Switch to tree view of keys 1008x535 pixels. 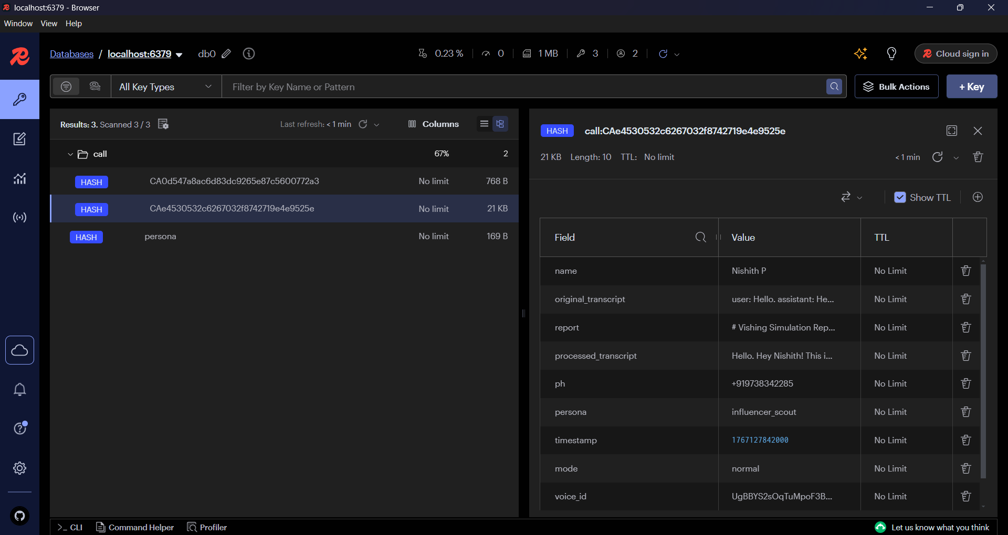coord(500,124)
